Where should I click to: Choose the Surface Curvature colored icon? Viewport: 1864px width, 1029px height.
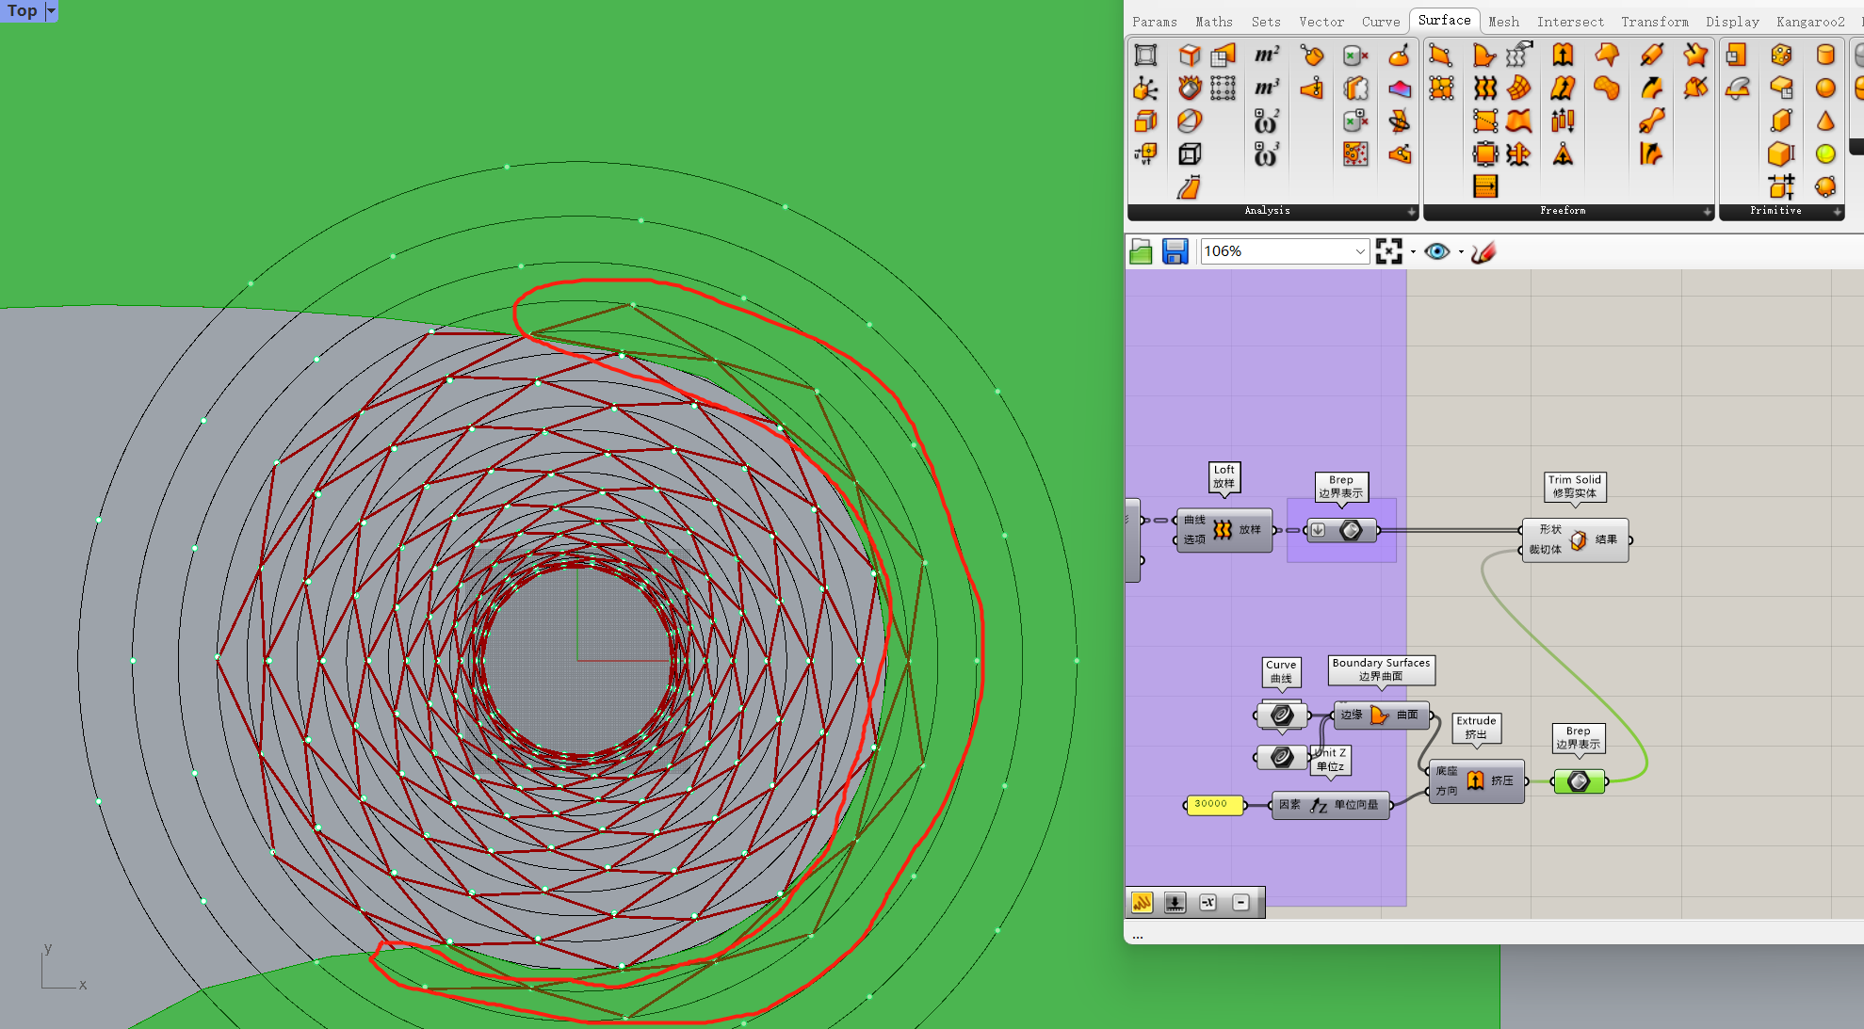(1400, 88)
